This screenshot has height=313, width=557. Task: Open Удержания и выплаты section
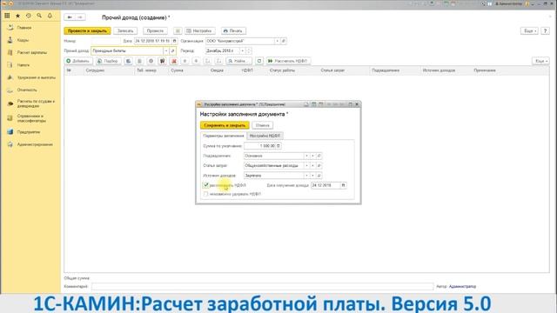coord(37,77)
